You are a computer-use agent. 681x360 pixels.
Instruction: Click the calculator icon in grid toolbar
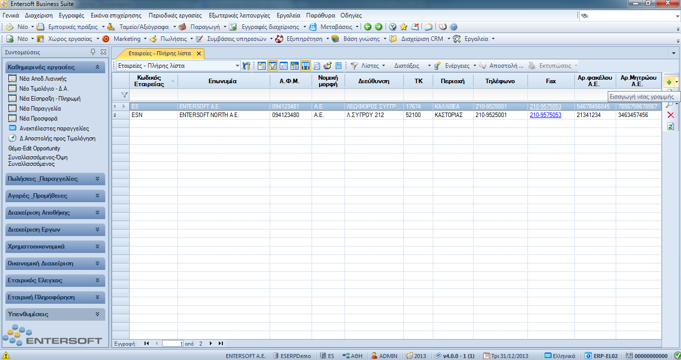click(x=339, y=65)
